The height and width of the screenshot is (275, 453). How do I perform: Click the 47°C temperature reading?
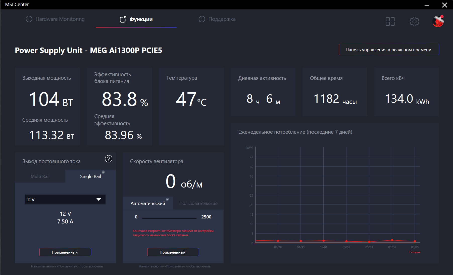(191, 99)
